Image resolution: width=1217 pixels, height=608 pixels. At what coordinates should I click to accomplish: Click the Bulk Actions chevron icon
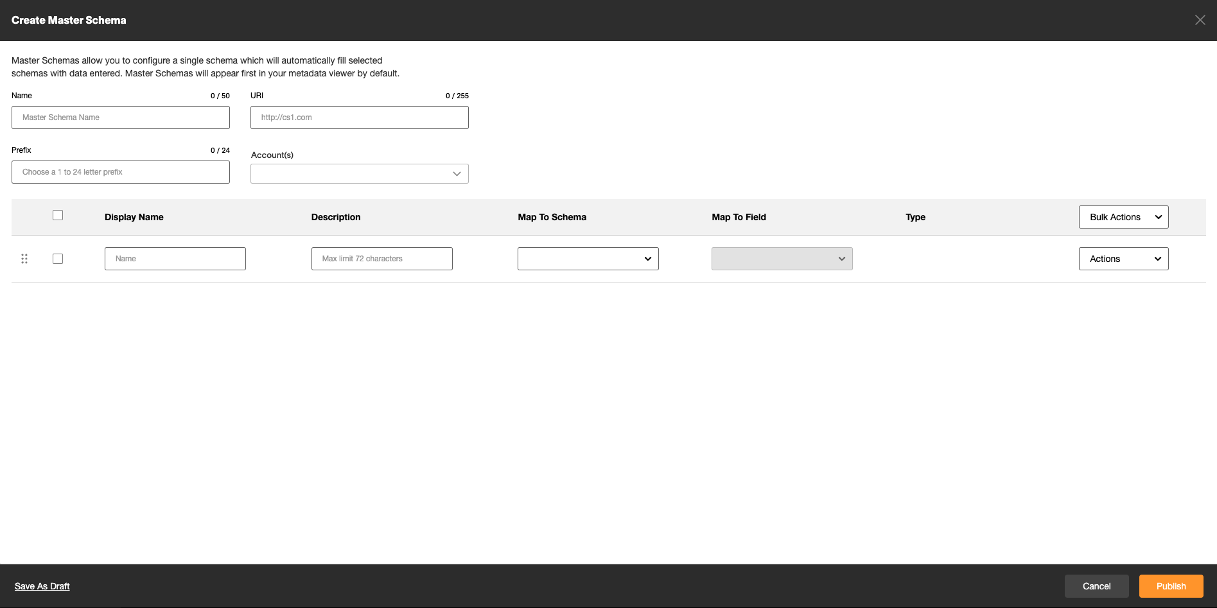tap(1159, 217)
